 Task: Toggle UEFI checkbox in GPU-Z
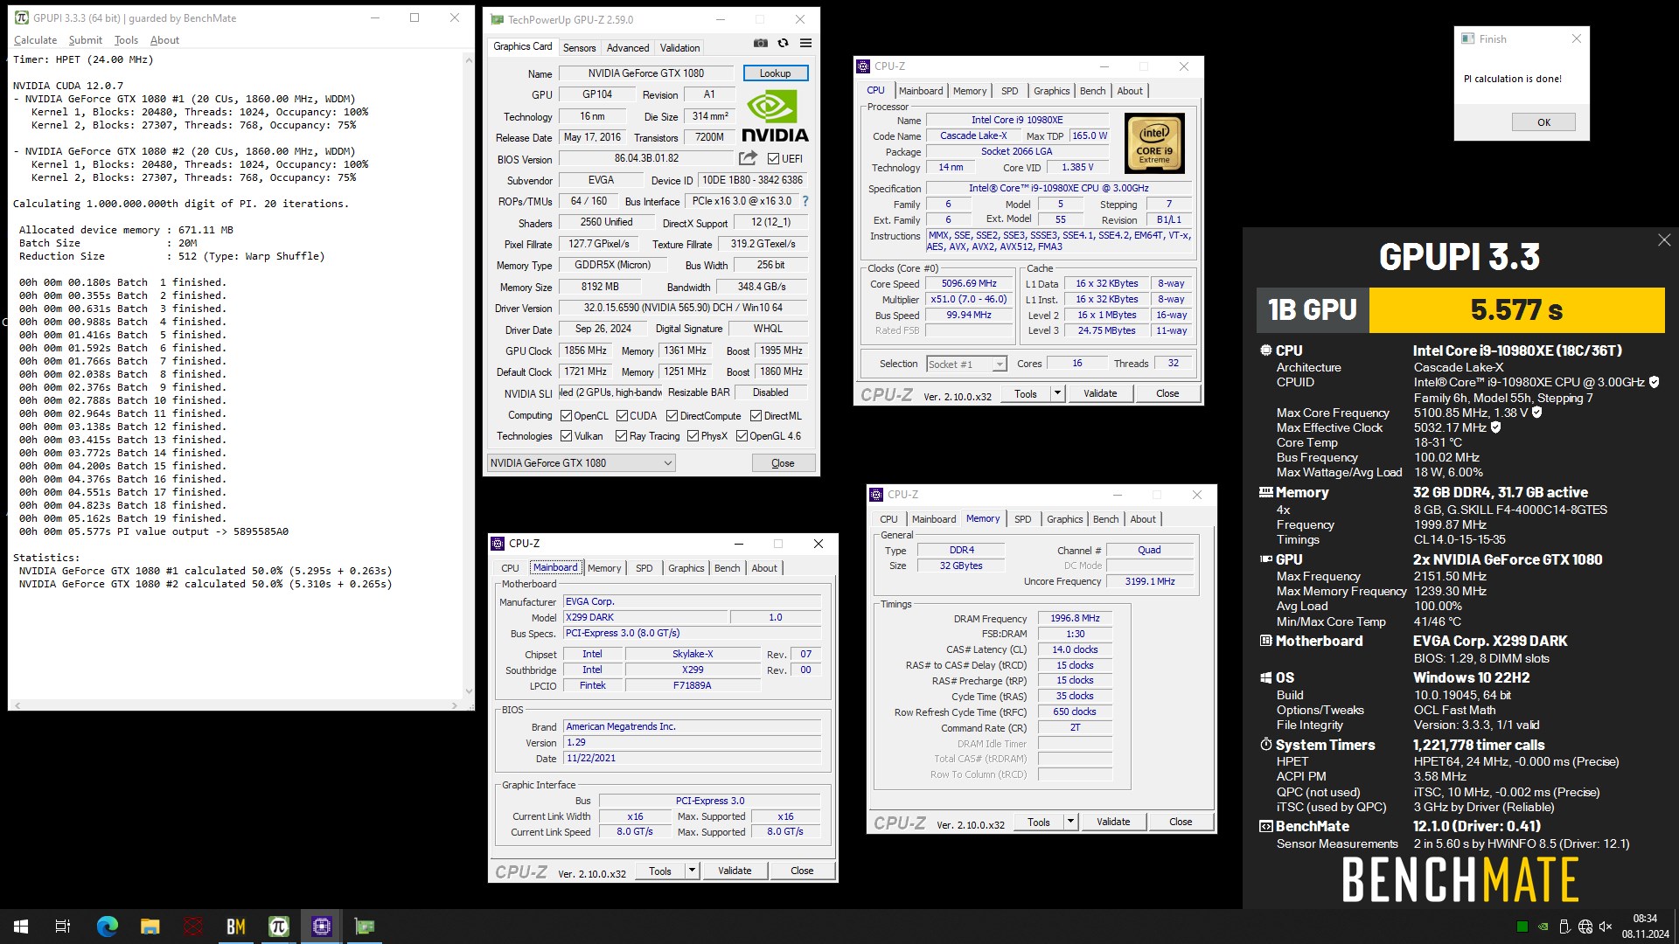click(773, 159)
